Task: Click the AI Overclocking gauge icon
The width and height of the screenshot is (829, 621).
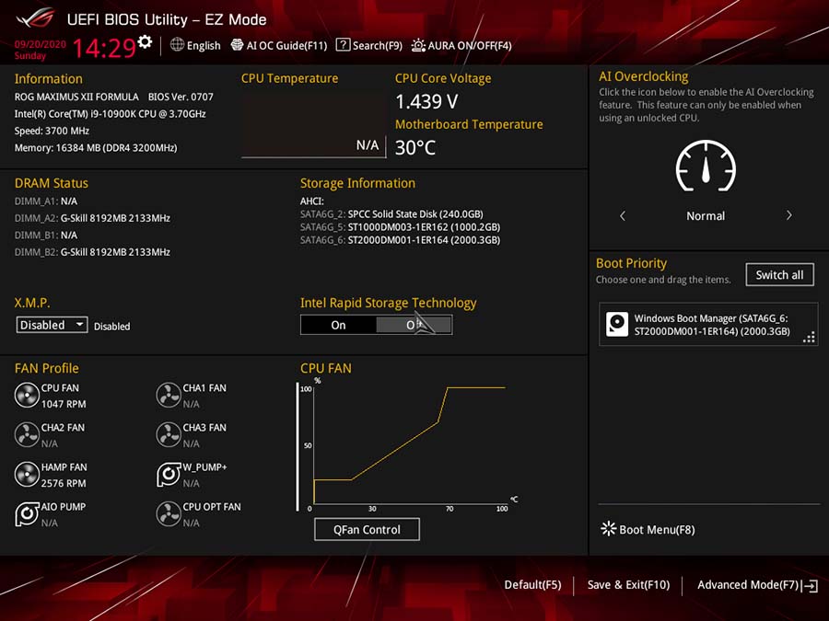Action: click(706, 166)
